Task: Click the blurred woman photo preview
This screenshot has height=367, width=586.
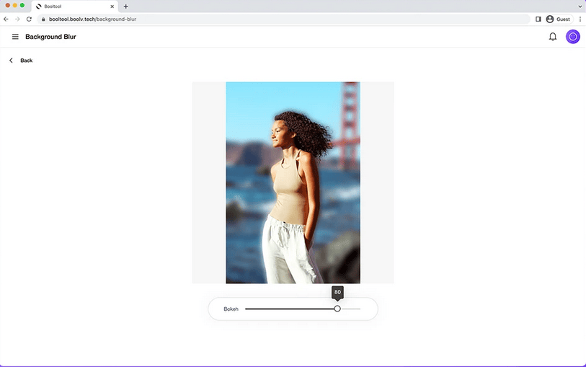Action: tap(293, 182)
